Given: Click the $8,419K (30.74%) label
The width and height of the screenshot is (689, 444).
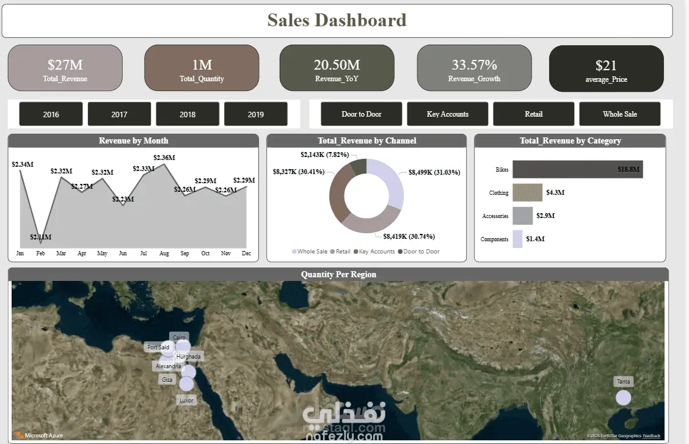Looking at the screenshot, I should pyautogui.click(x=409, y=236).
